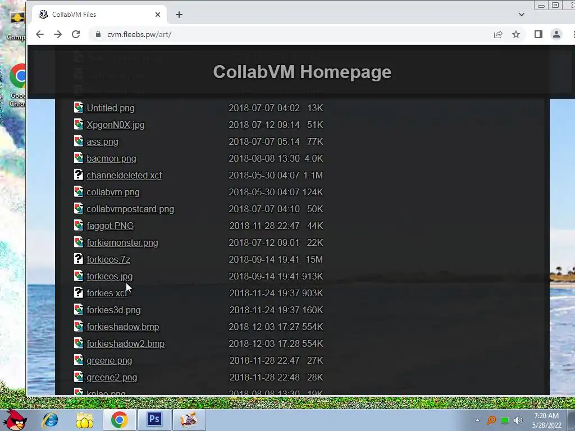This screenshot has height=431, width=575.
Task: Open bacmon.png file link
Action: coord(111,159)
